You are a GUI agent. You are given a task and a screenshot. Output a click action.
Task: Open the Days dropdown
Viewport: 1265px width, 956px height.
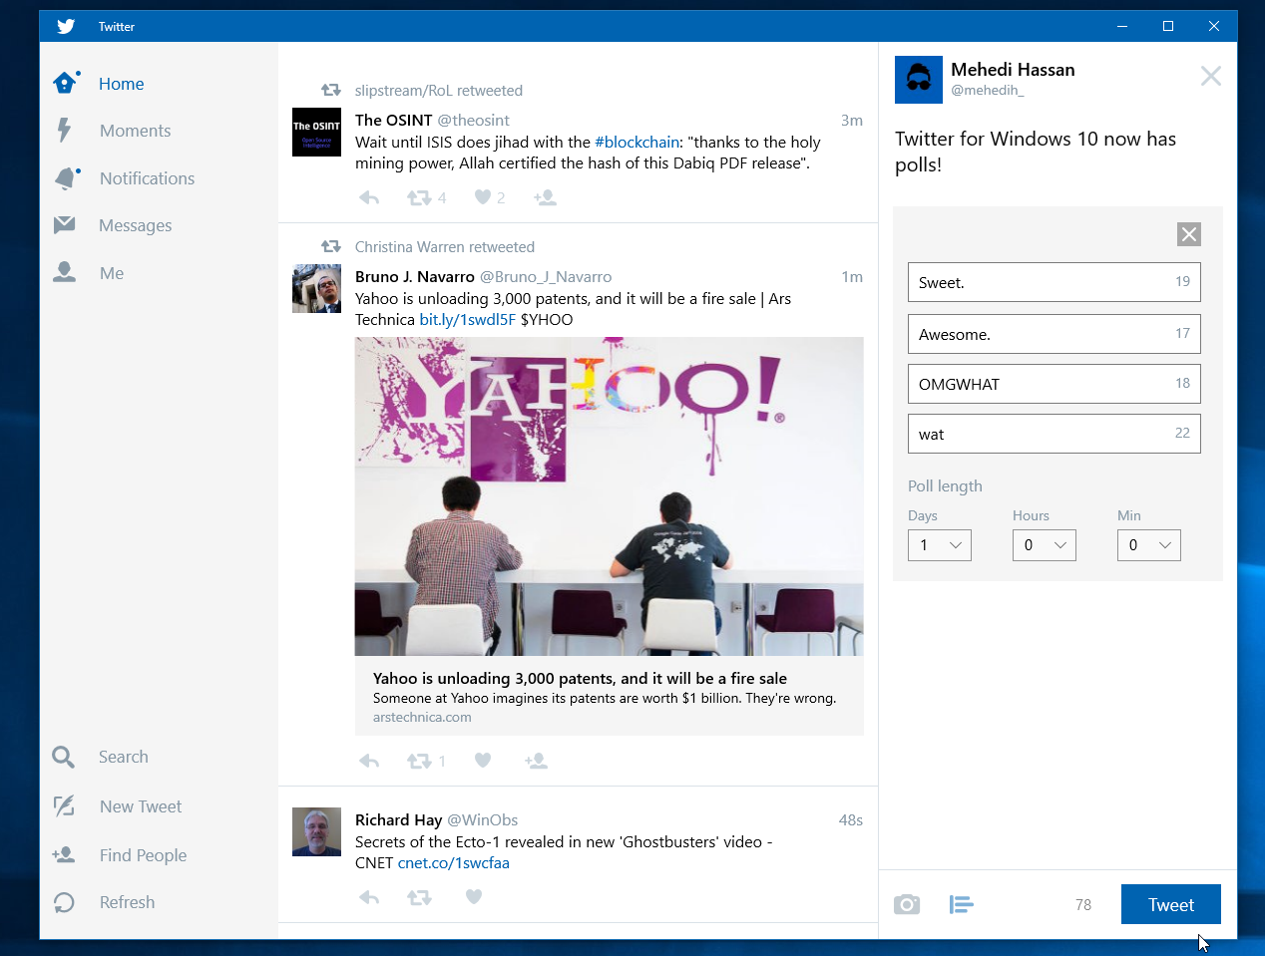coord(940,545)
